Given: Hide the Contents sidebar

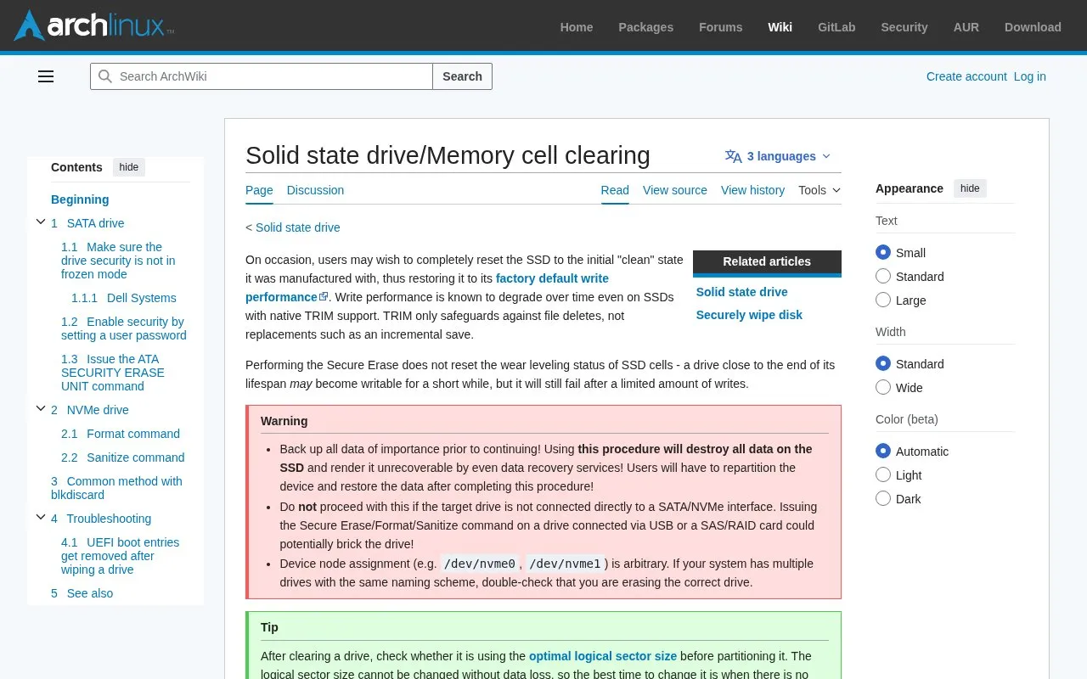Looking at the screenshot, I should 129,167.
